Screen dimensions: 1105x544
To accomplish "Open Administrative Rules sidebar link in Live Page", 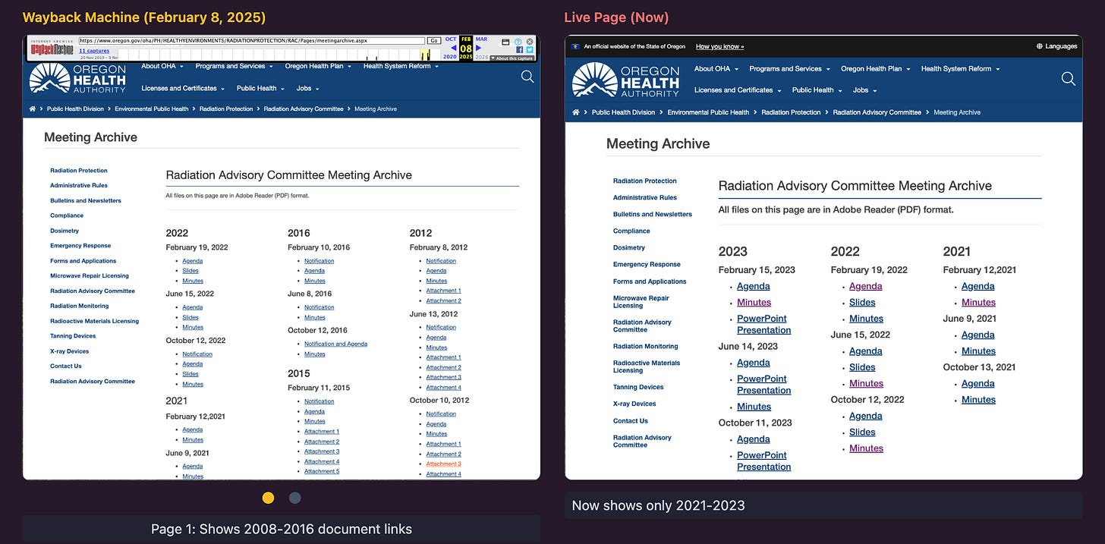I will (x=645, y=197).
